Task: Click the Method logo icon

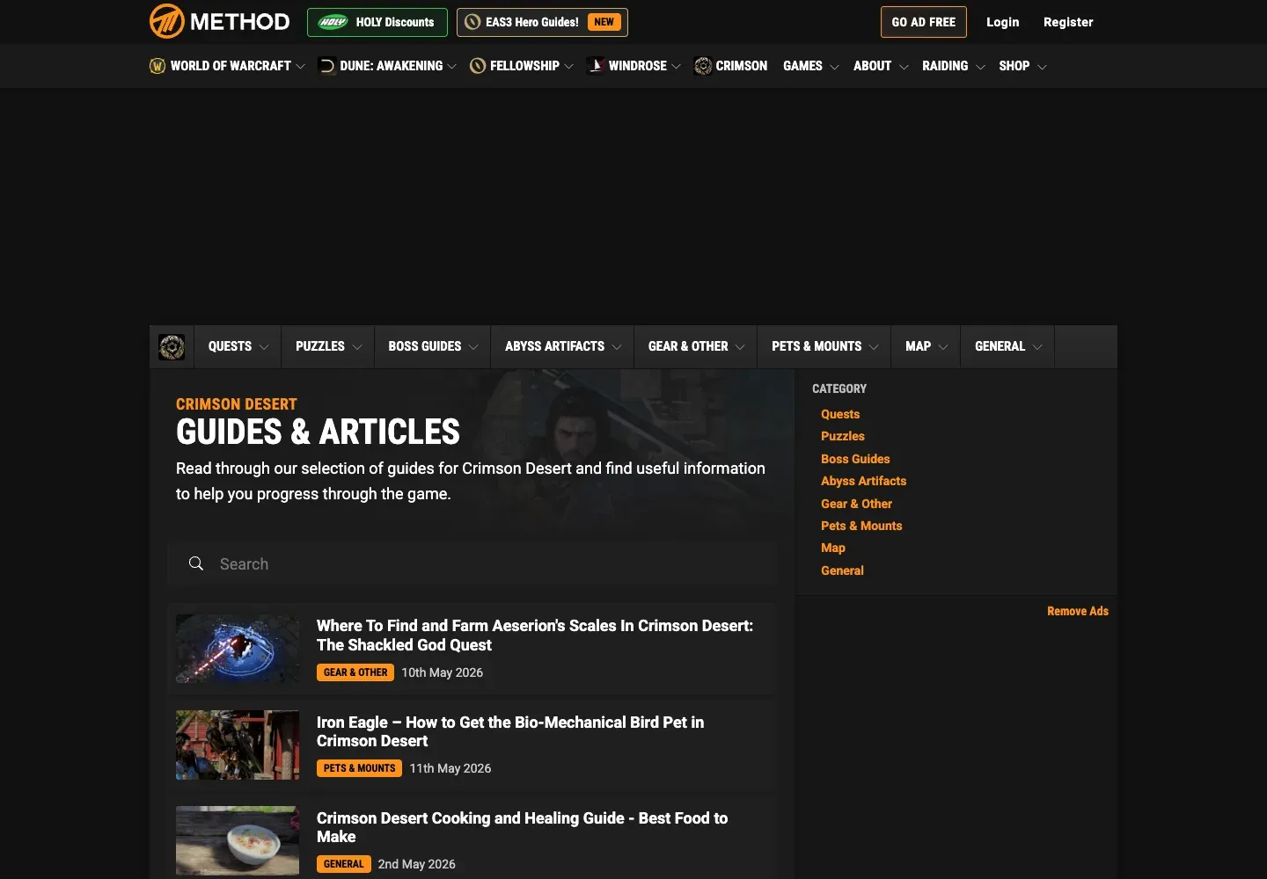Action: click(x=166, y=21)
